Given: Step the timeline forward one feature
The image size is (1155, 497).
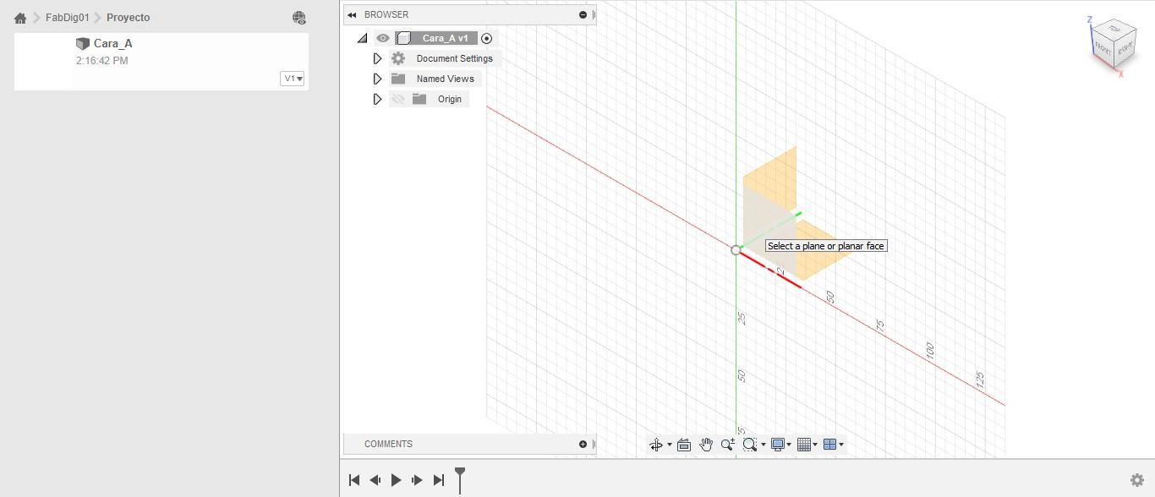Looking at the screenshot, I should click(417, 480).
